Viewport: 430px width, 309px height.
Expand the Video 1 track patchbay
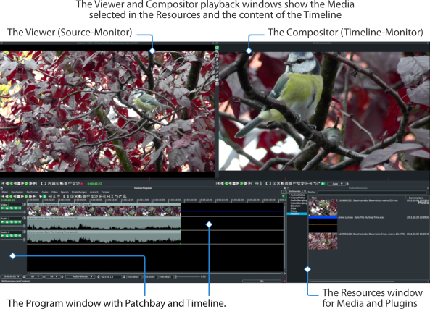(x=24, y=204)
